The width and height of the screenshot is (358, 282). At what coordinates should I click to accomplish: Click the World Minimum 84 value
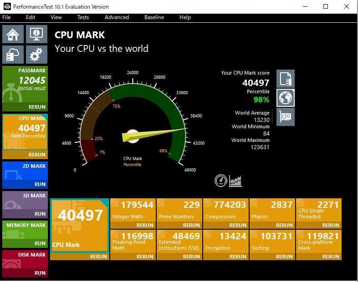(x=266, y=134)
